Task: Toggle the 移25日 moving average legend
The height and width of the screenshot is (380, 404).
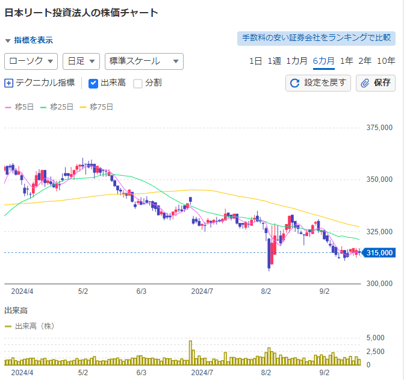Action: (57, 107)
